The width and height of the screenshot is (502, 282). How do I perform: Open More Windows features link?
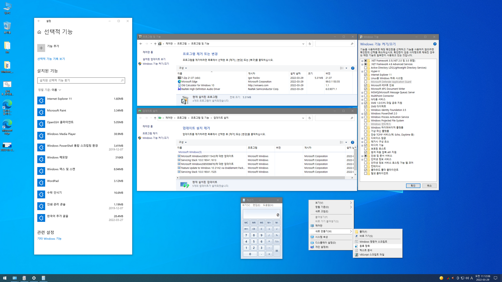[x=49, y=239]
